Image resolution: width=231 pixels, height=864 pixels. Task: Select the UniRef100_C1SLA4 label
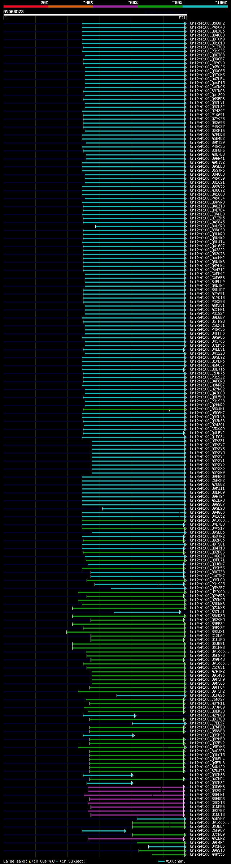tap(207, 636)
